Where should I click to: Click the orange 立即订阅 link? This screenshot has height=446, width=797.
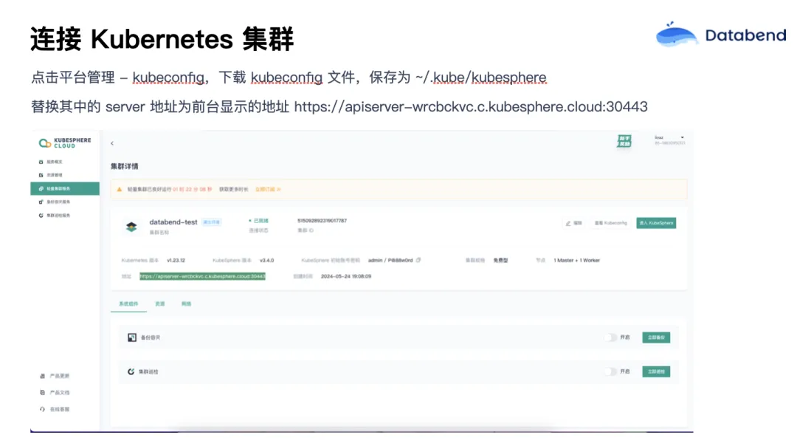(x=267, y=189)
